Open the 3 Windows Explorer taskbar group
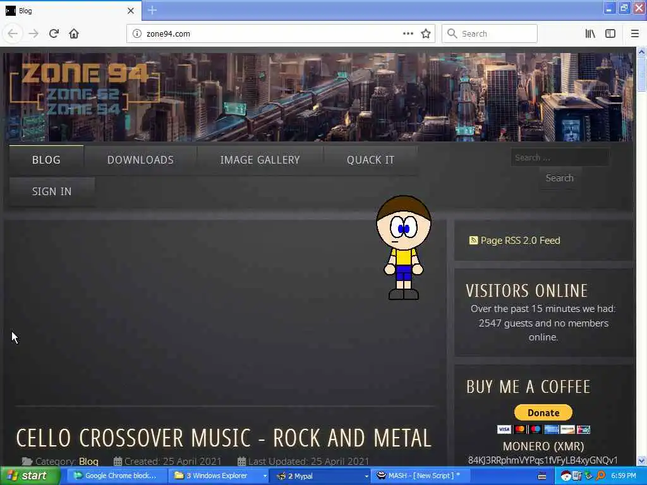Viewport: 647px width, 485px height. 219,476
